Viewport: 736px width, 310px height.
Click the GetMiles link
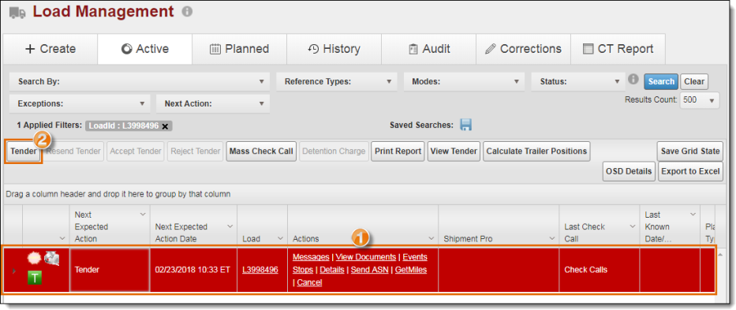(x=411, y=270)
